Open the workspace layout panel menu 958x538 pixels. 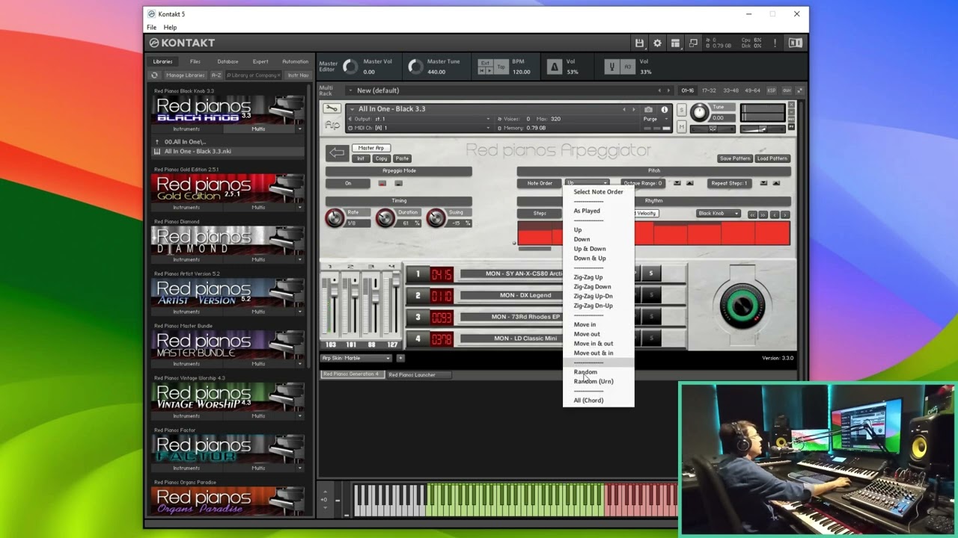[x=675, y=43]
